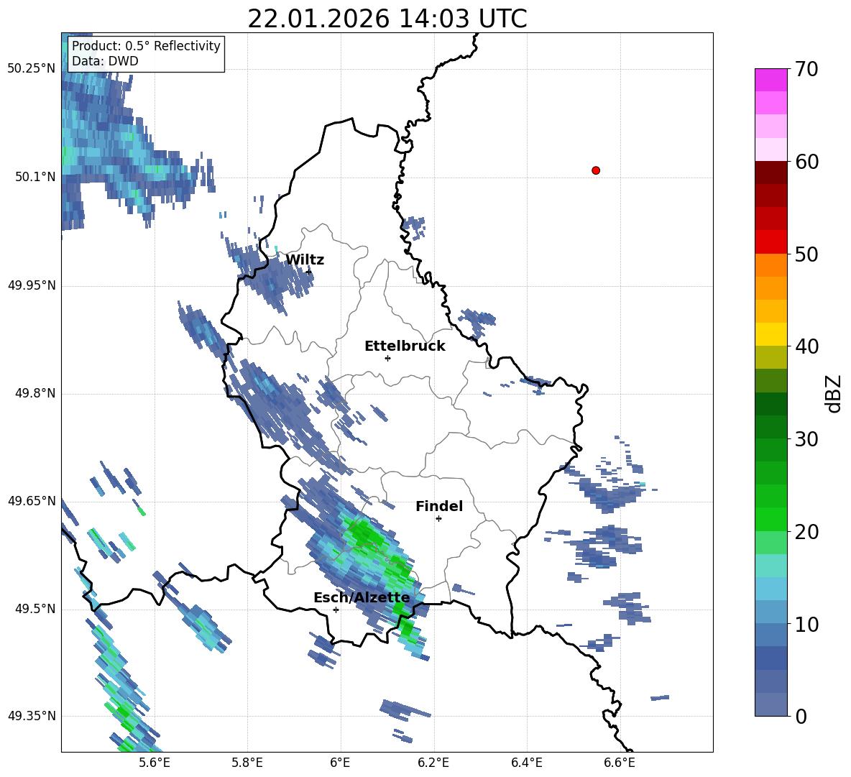This screenshot has height=777, width=851.
Task: Click the 49.5°N latitude label
Action: coord(34,609)
